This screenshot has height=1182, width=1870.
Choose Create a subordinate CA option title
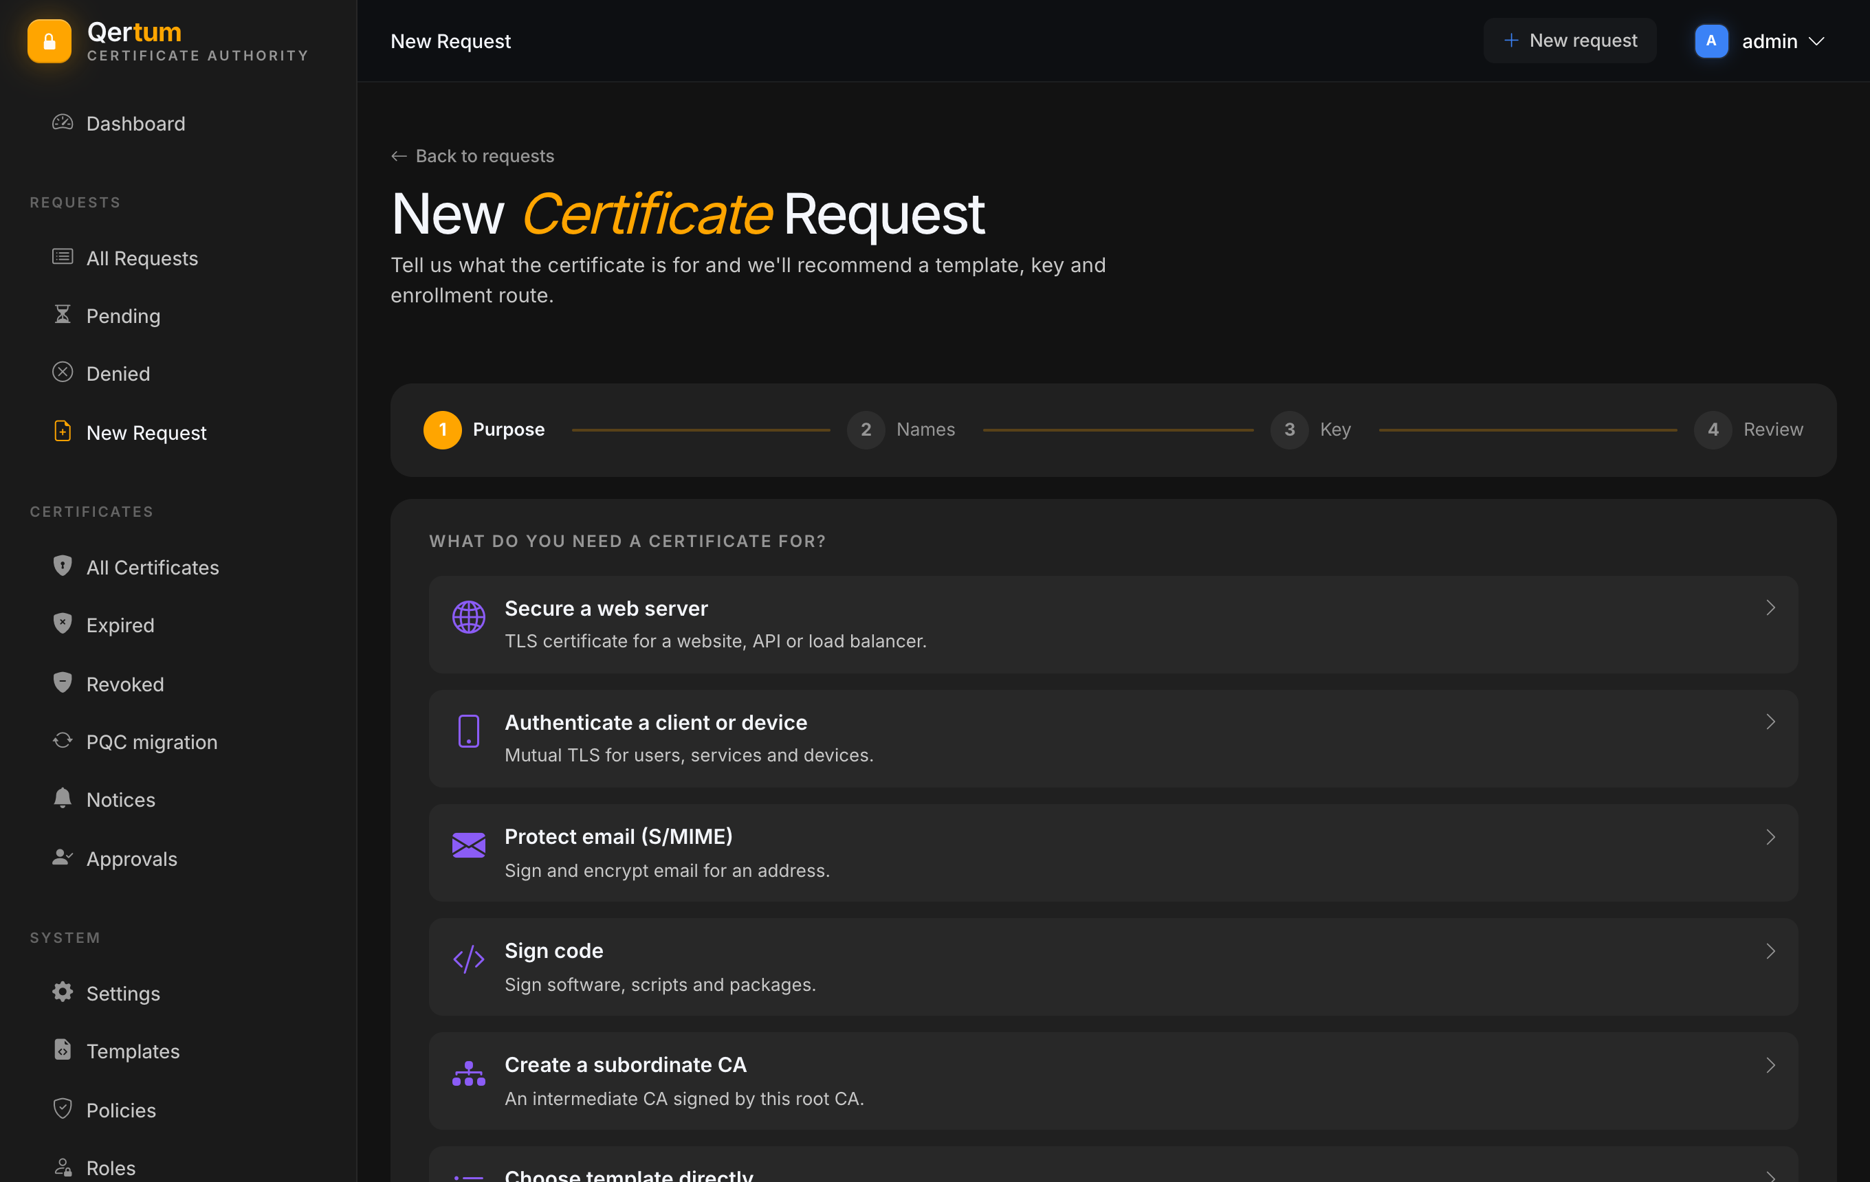click(625, 1064)
